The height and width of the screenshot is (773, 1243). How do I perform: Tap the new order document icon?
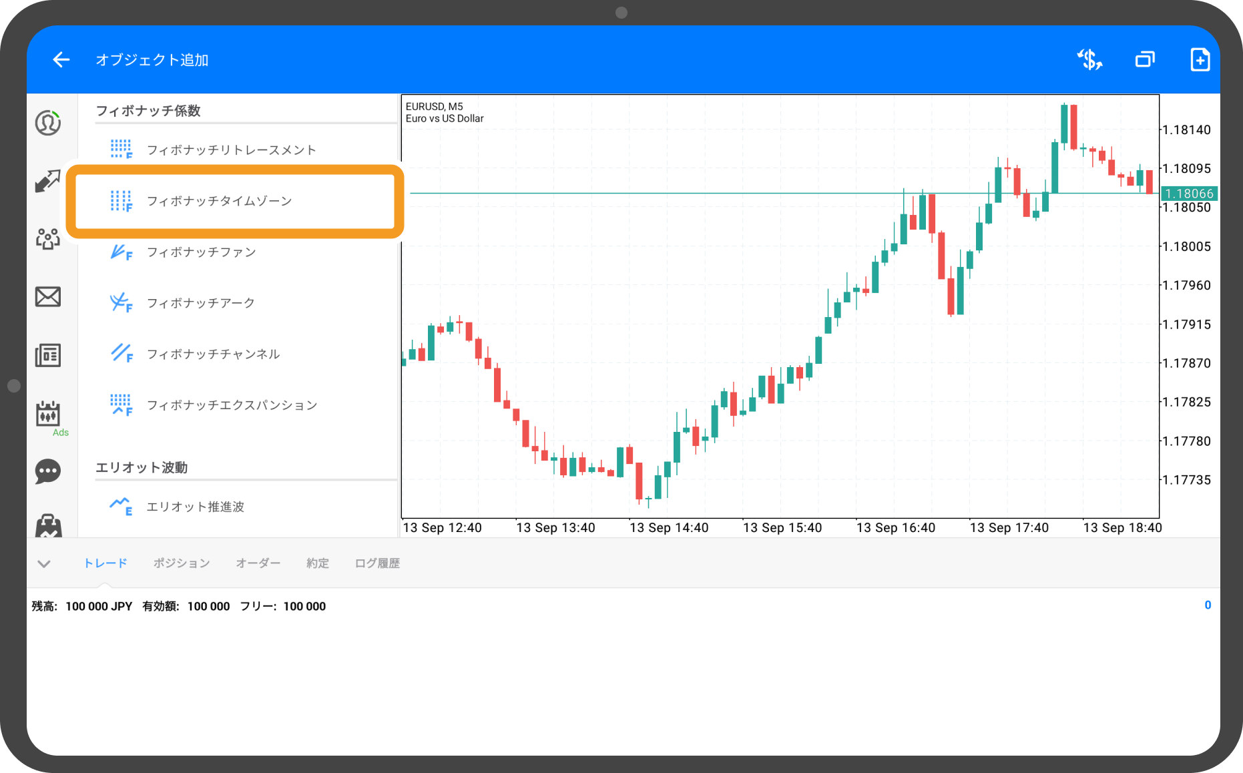[1200, 60]
